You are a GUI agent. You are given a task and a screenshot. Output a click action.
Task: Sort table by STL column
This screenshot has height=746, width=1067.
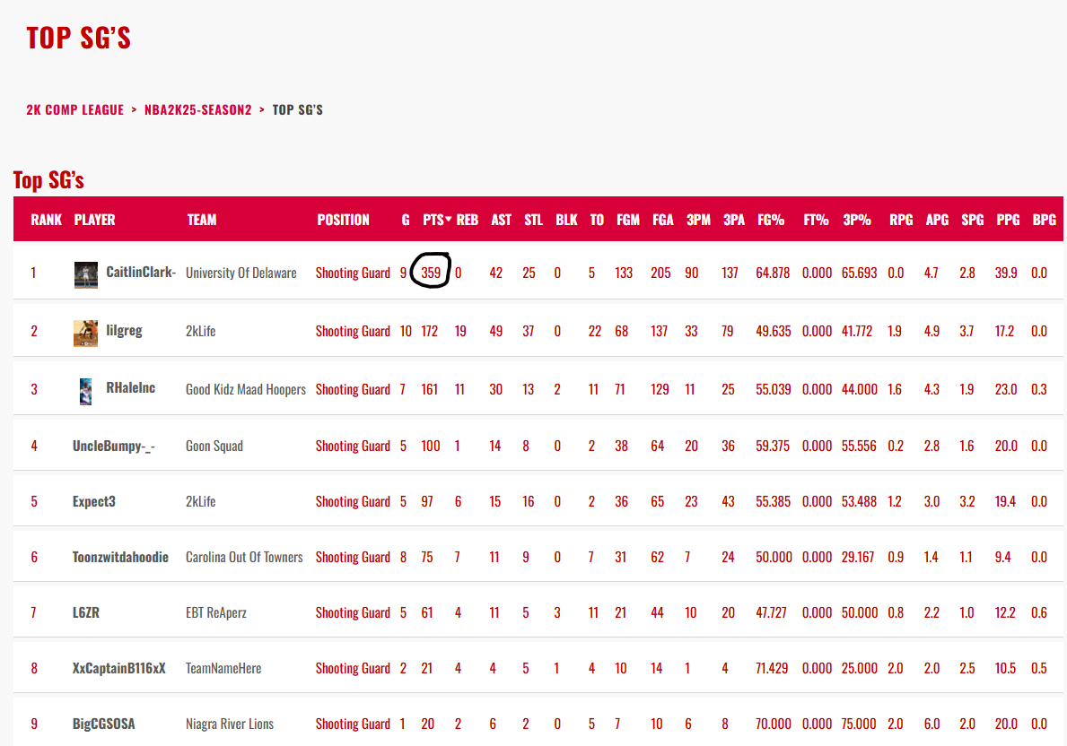533,219
